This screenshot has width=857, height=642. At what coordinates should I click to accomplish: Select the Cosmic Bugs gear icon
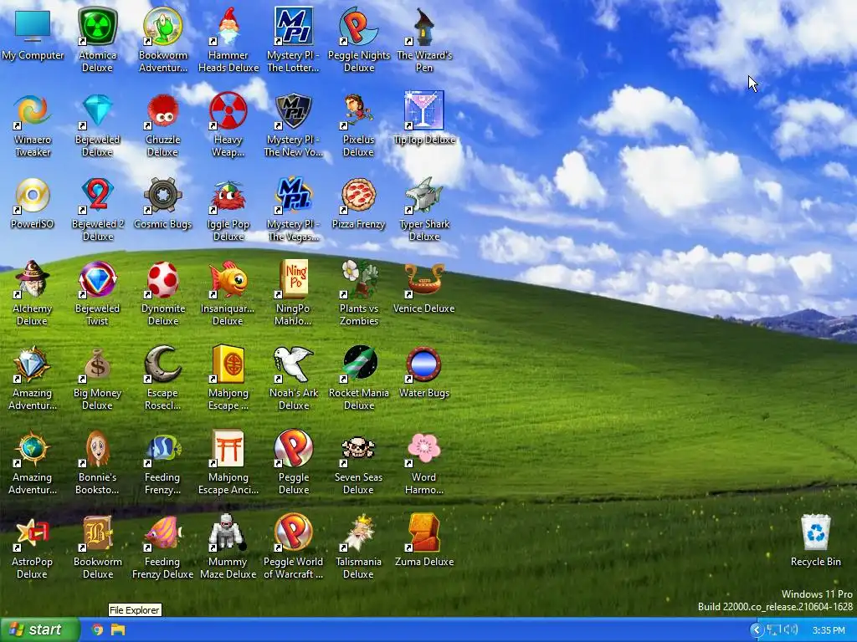163,196
